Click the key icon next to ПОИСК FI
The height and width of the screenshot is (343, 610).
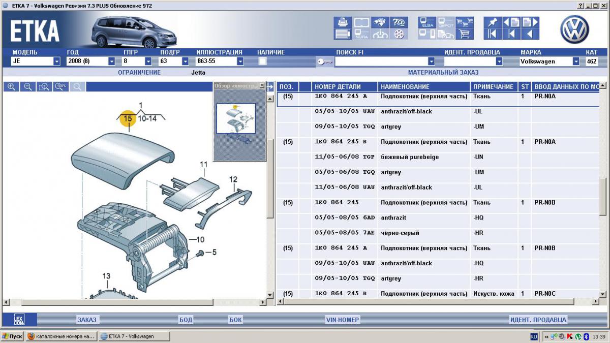point(324,61)
